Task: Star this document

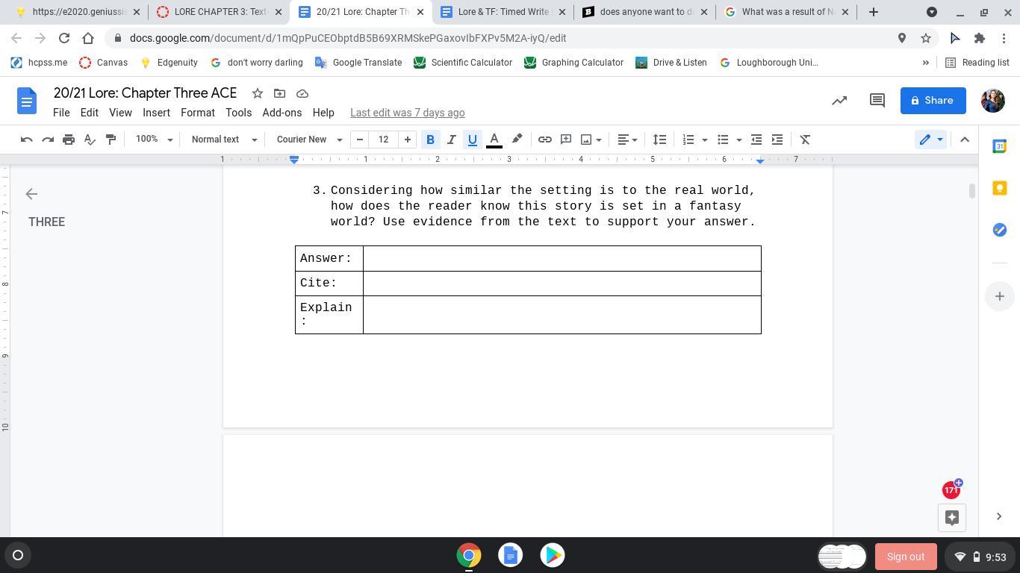Action: click(x=257, y=93)
